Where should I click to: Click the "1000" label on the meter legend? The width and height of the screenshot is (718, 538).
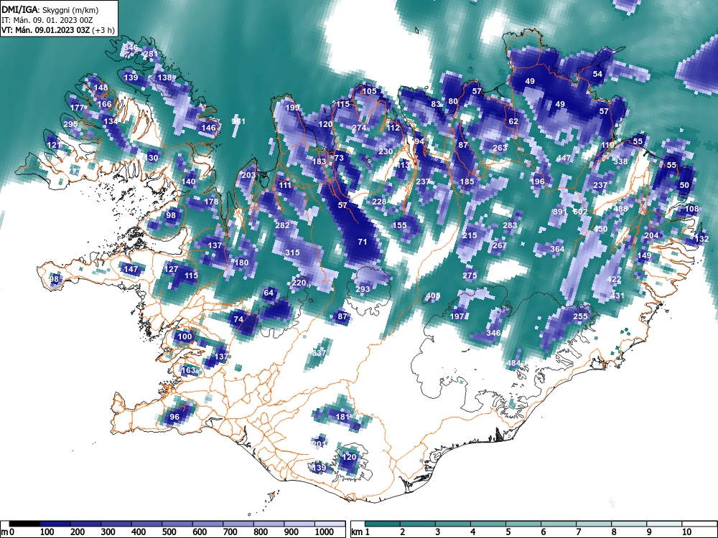coord(325,532)
